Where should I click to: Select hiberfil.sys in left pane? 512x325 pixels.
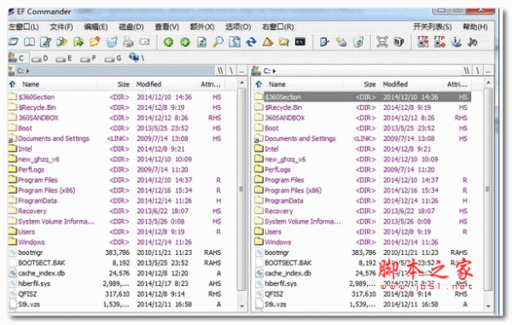click(34, 283)
